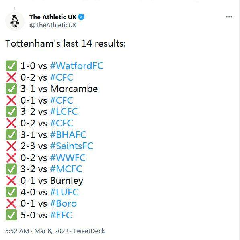Click the green check beside the Morcambe result
This screenshot has width=240, height=240.
coord(11,89)
